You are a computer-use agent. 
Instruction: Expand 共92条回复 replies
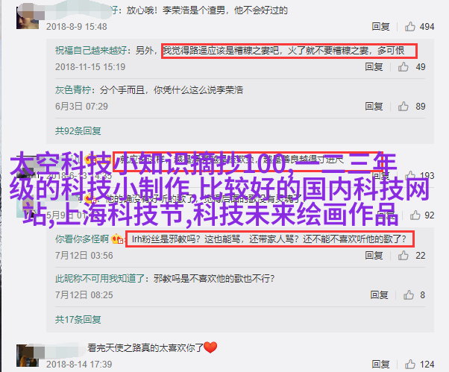(x=78, y=130)
